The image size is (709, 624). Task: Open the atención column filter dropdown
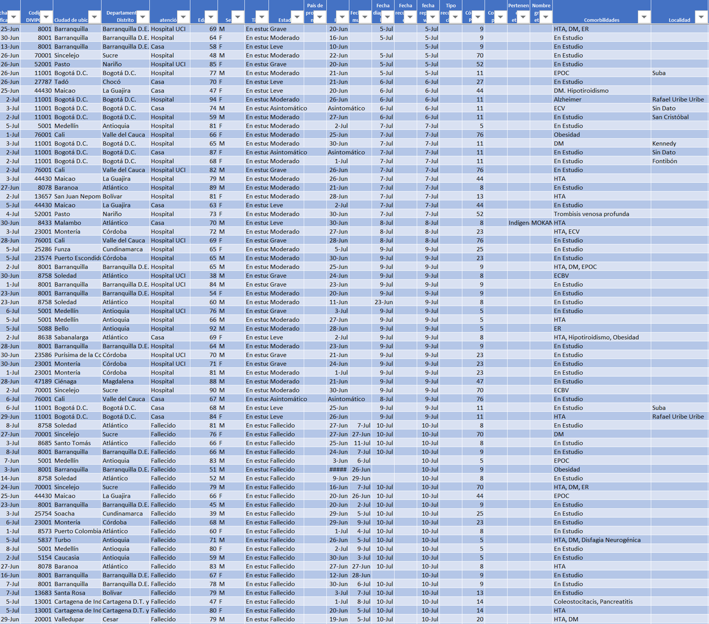pos(183,17)
